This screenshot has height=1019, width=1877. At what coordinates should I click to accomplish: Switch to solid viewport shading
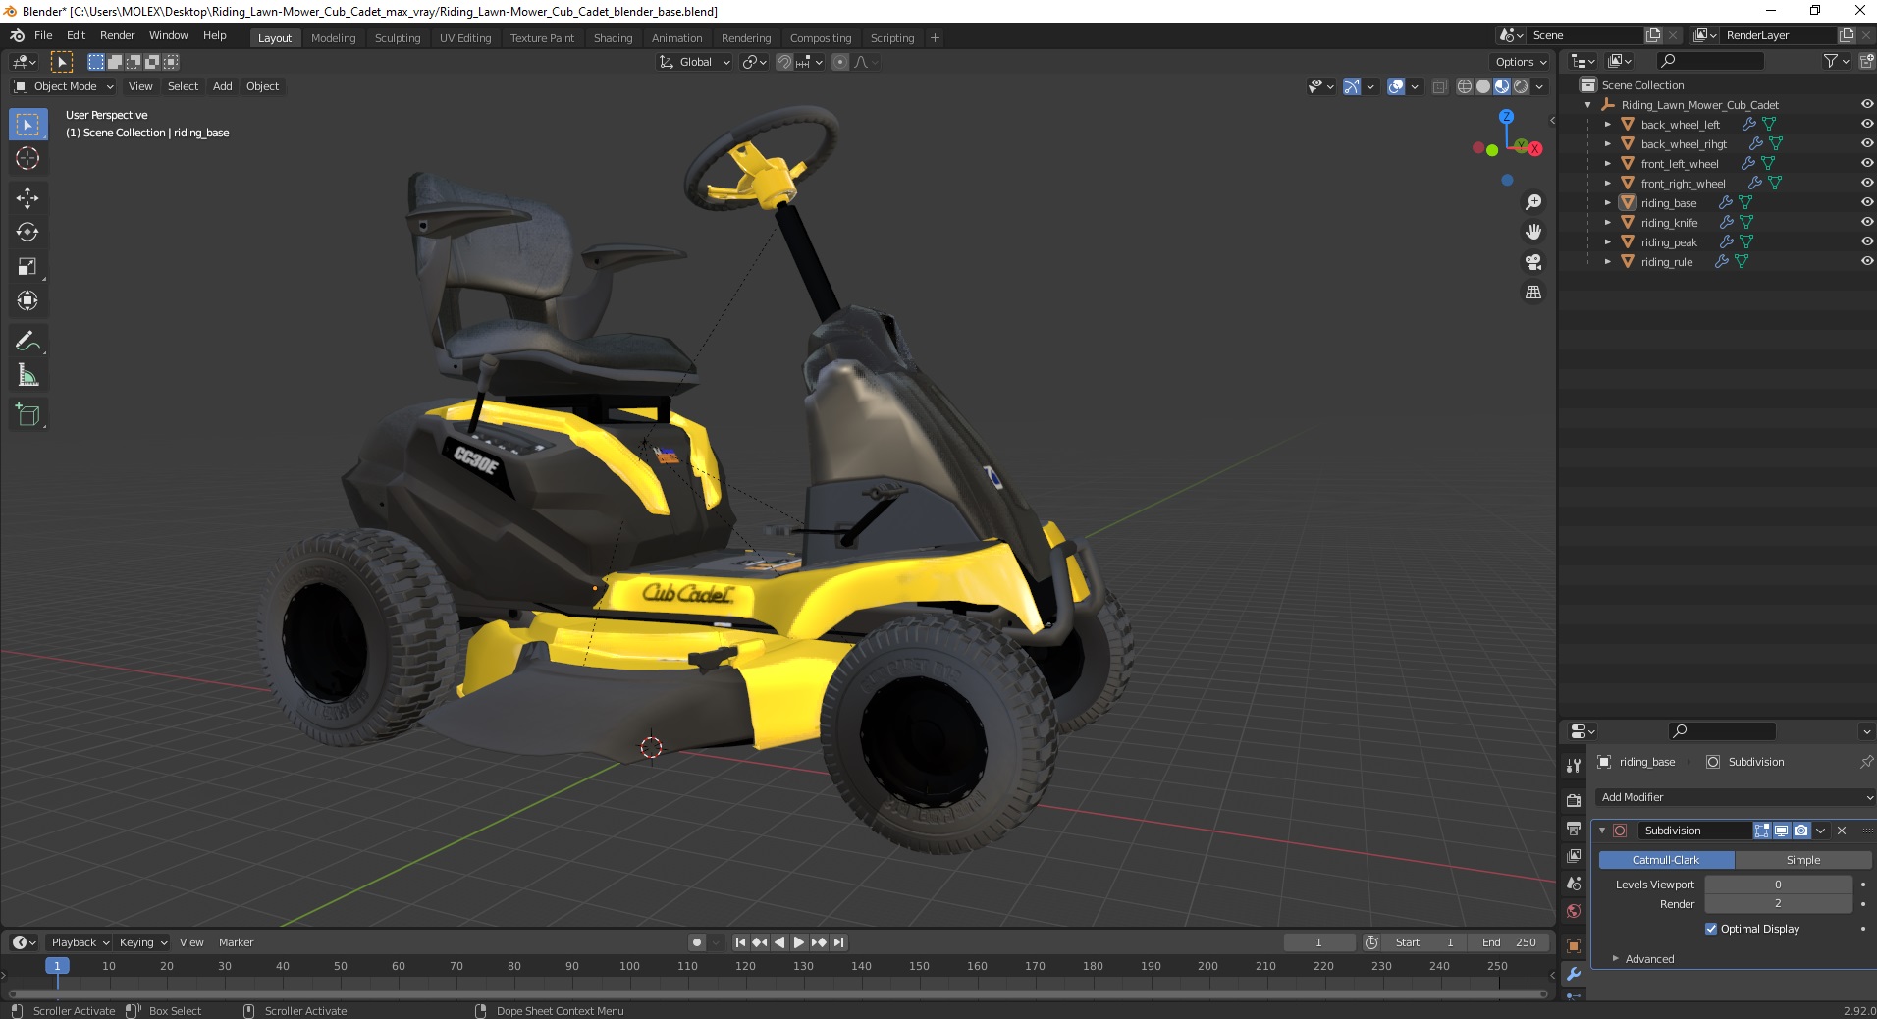(1483, 86)
